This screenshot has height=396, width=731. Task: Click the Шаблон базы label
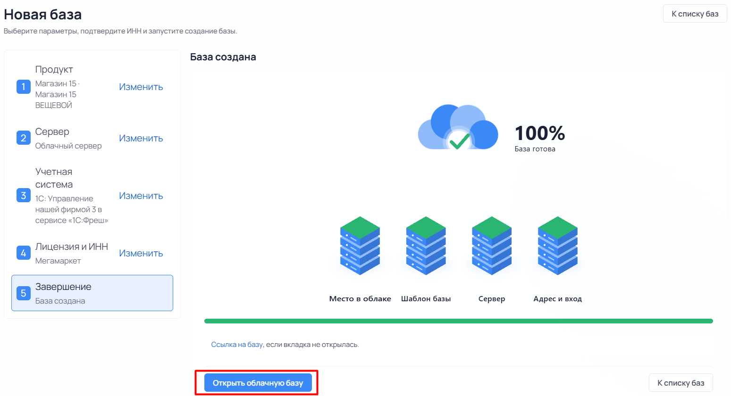pos(426,299)
